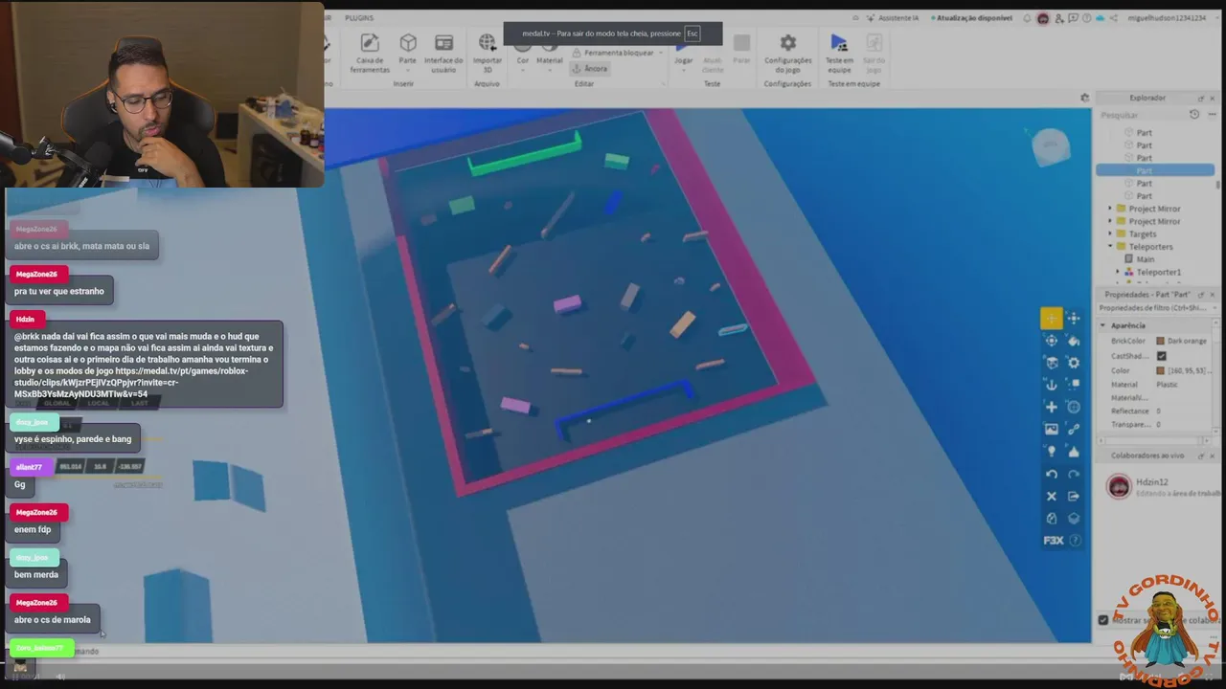The image size is (1226, 689).
Task: Open the F3X help question mark
Action: click(x=1075, y=540)
